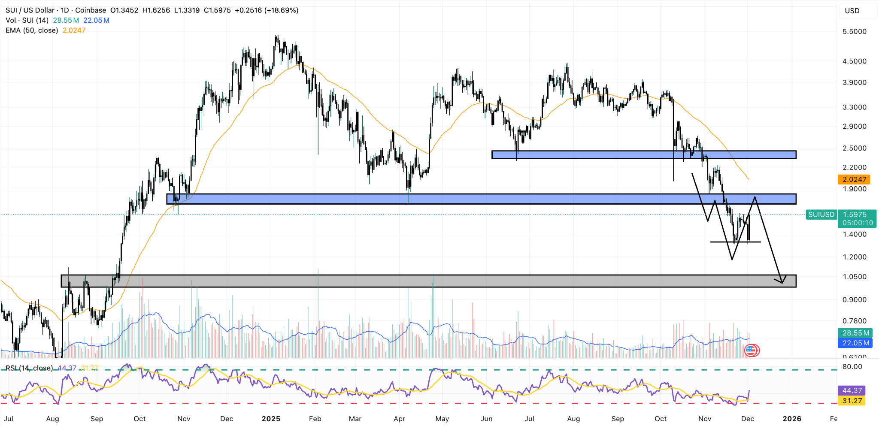The height and width of the screenshot is (426, 879).
Task: Click the US flag economic event icon
Action: [x=752, y=350]
